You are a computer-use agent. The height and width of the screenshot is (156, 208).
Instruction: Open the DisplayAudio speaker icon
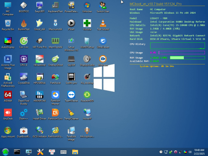click(x=87, y=61)
